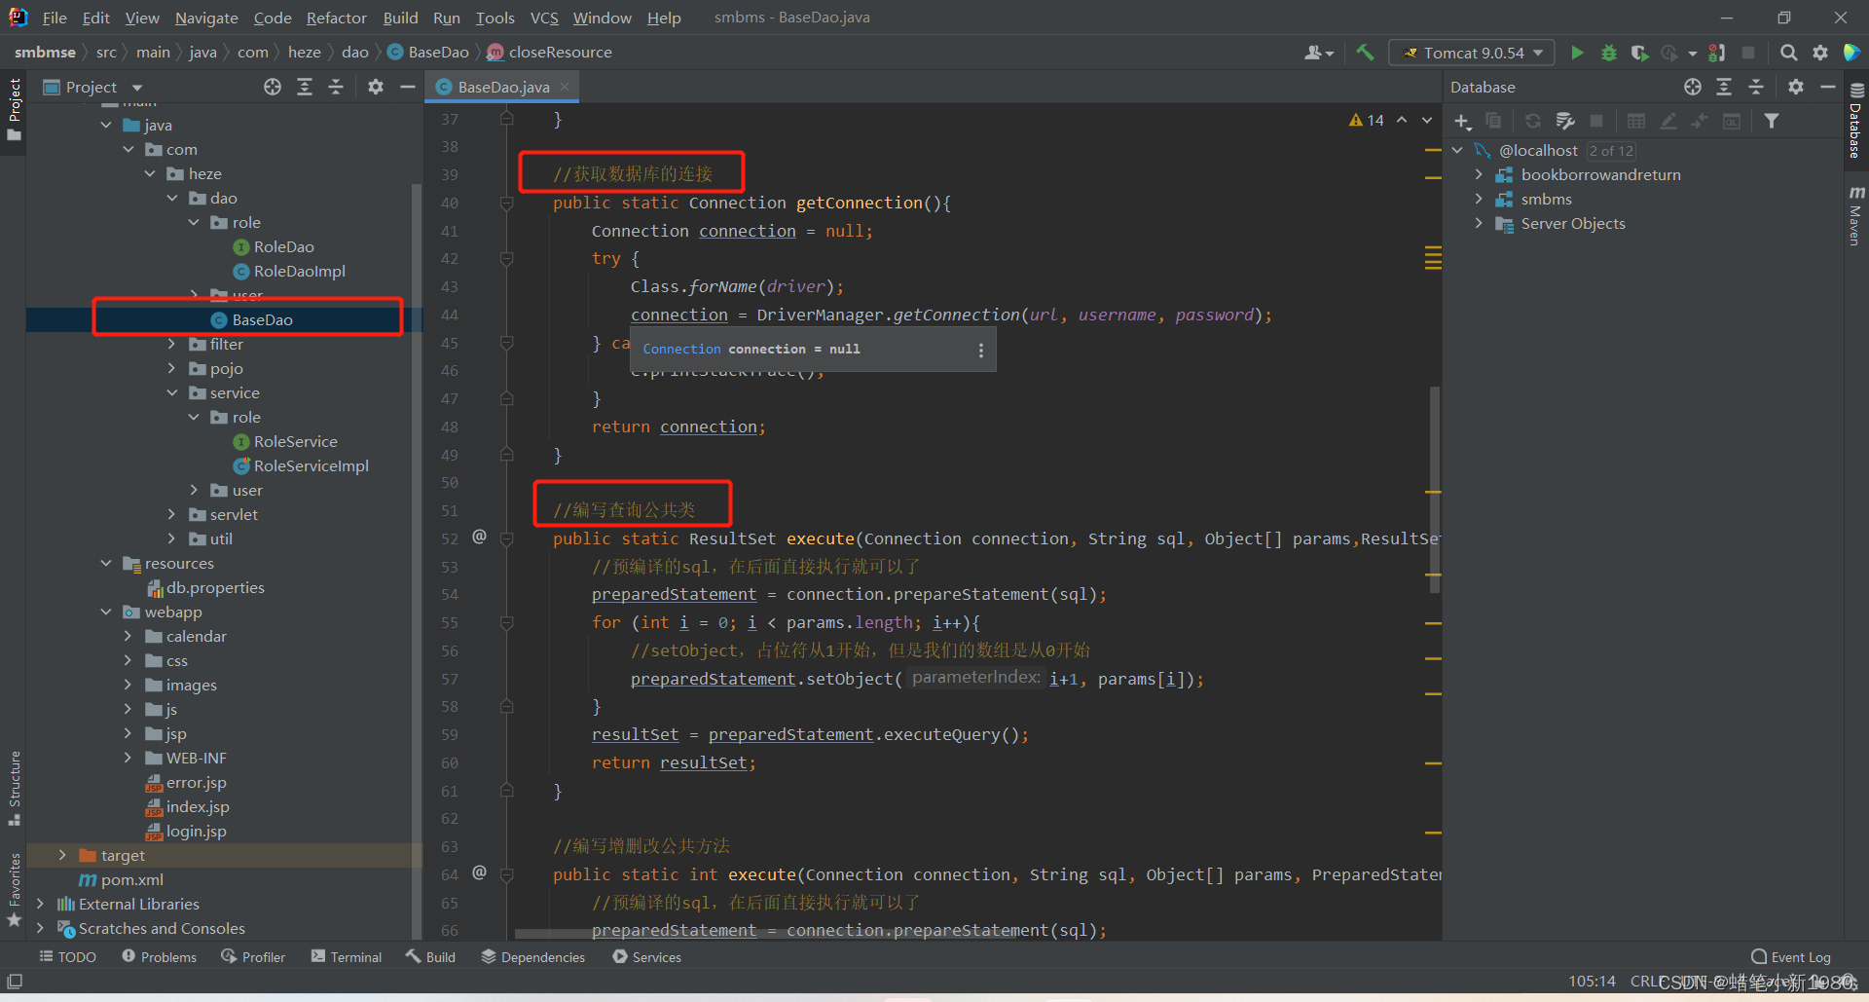This screenshot has width=1869, height=1002.
Task: Open Tomcat 9.0.54 run configuration dropdown
Action: [1472, 53]
